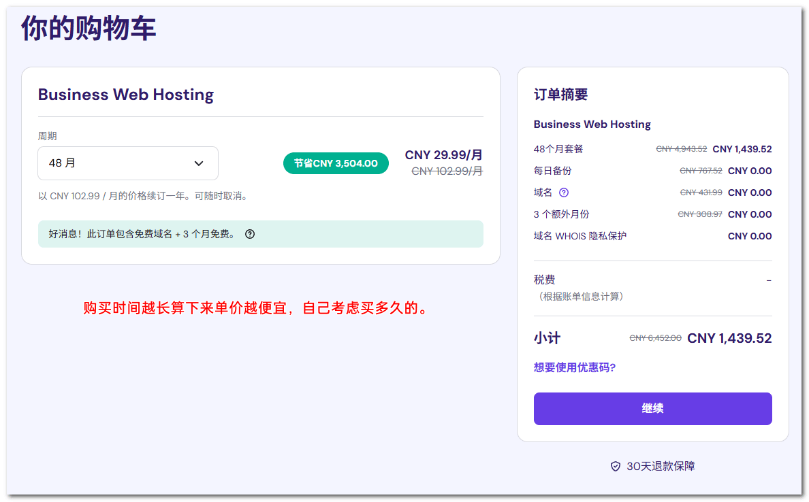
Task: Click the green 节省CNY 3,504.00 badge
Action: [336, 163]
